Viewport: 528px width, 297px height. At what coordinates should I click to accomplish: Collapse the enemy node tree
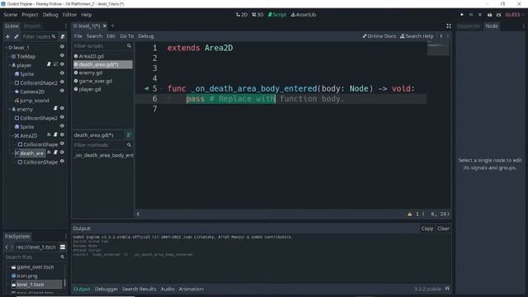pos(9,110)
